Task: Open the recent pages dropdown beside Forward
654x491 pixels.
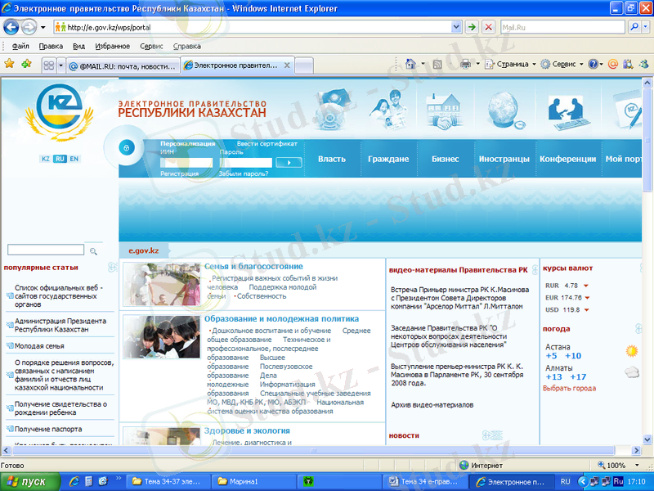Action: click(43, 28)
